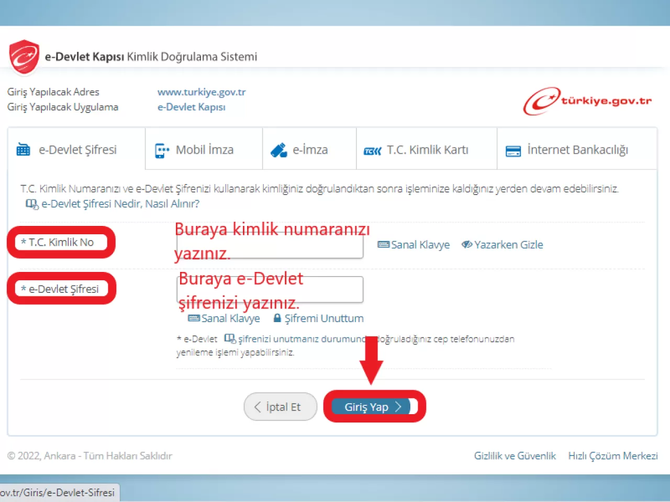Screen dimensions: 670x502
Task: Switch to the e-Devlet Şifresi tab
Action: [x=76, y=149]
